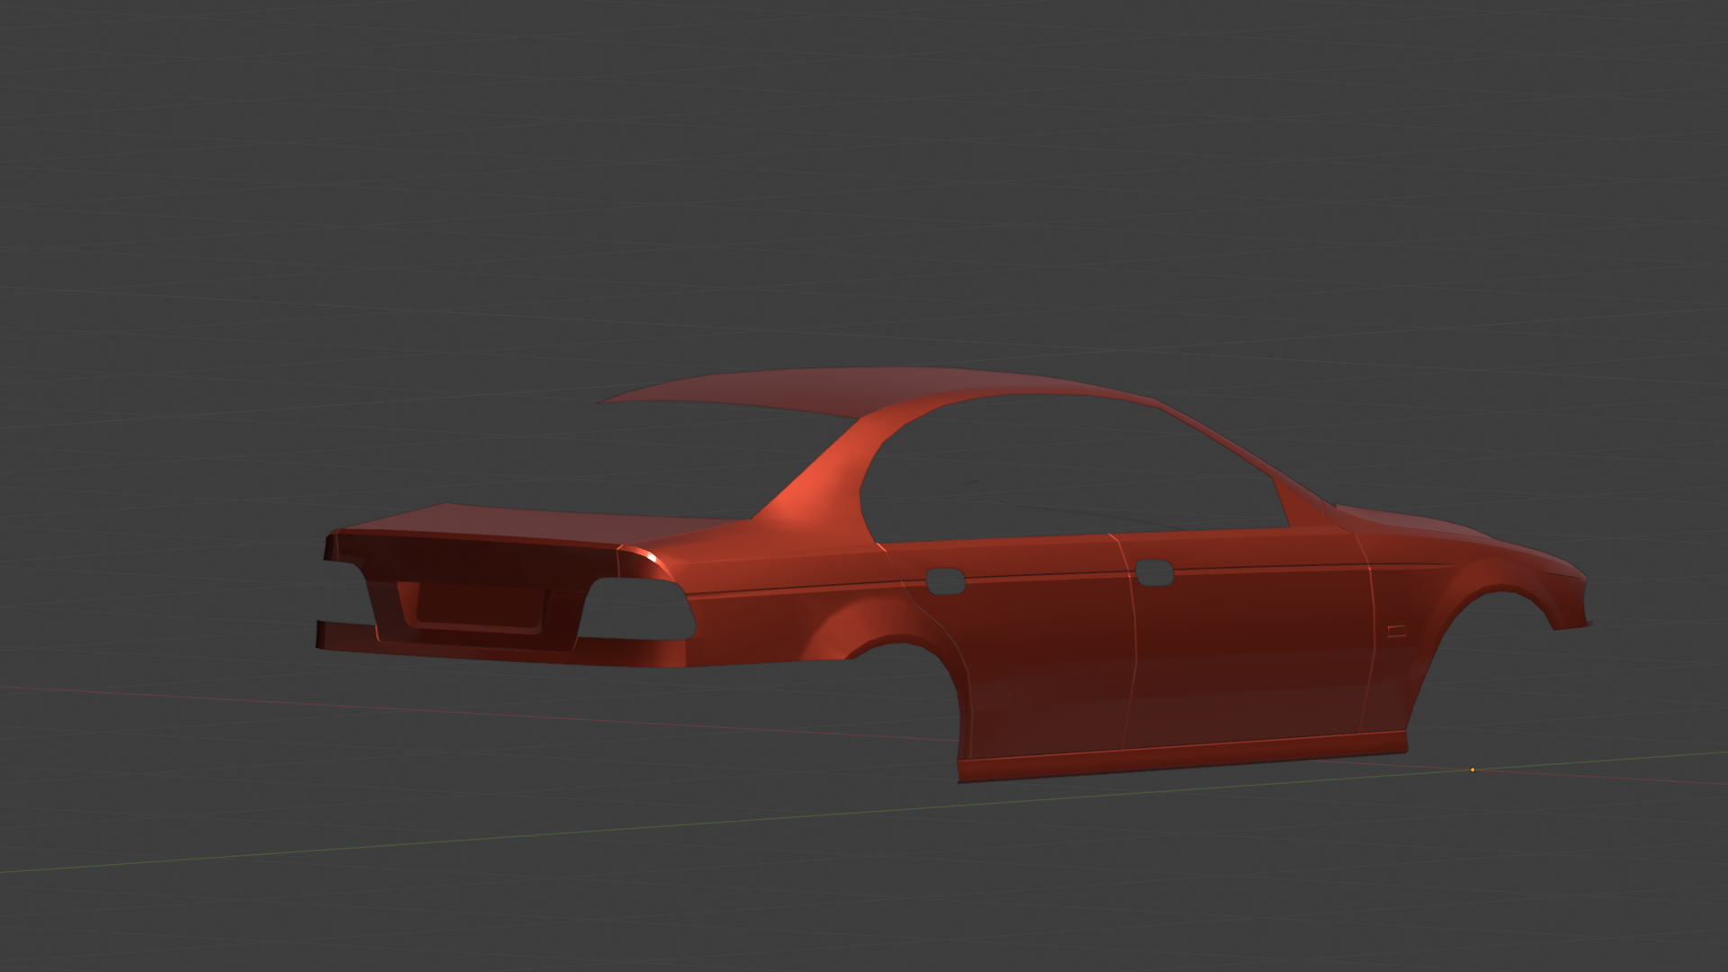The image size is (1728, 972).
Task: Select the rear bumper left section
Action: (x=346, y=635)
